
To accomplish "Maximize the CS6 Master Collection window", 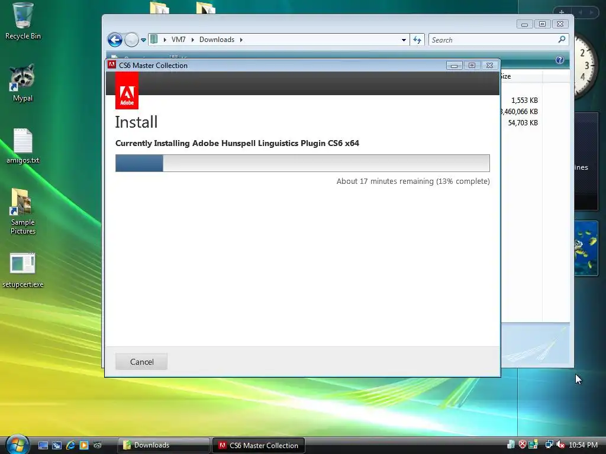I will (x=472, y=65).
